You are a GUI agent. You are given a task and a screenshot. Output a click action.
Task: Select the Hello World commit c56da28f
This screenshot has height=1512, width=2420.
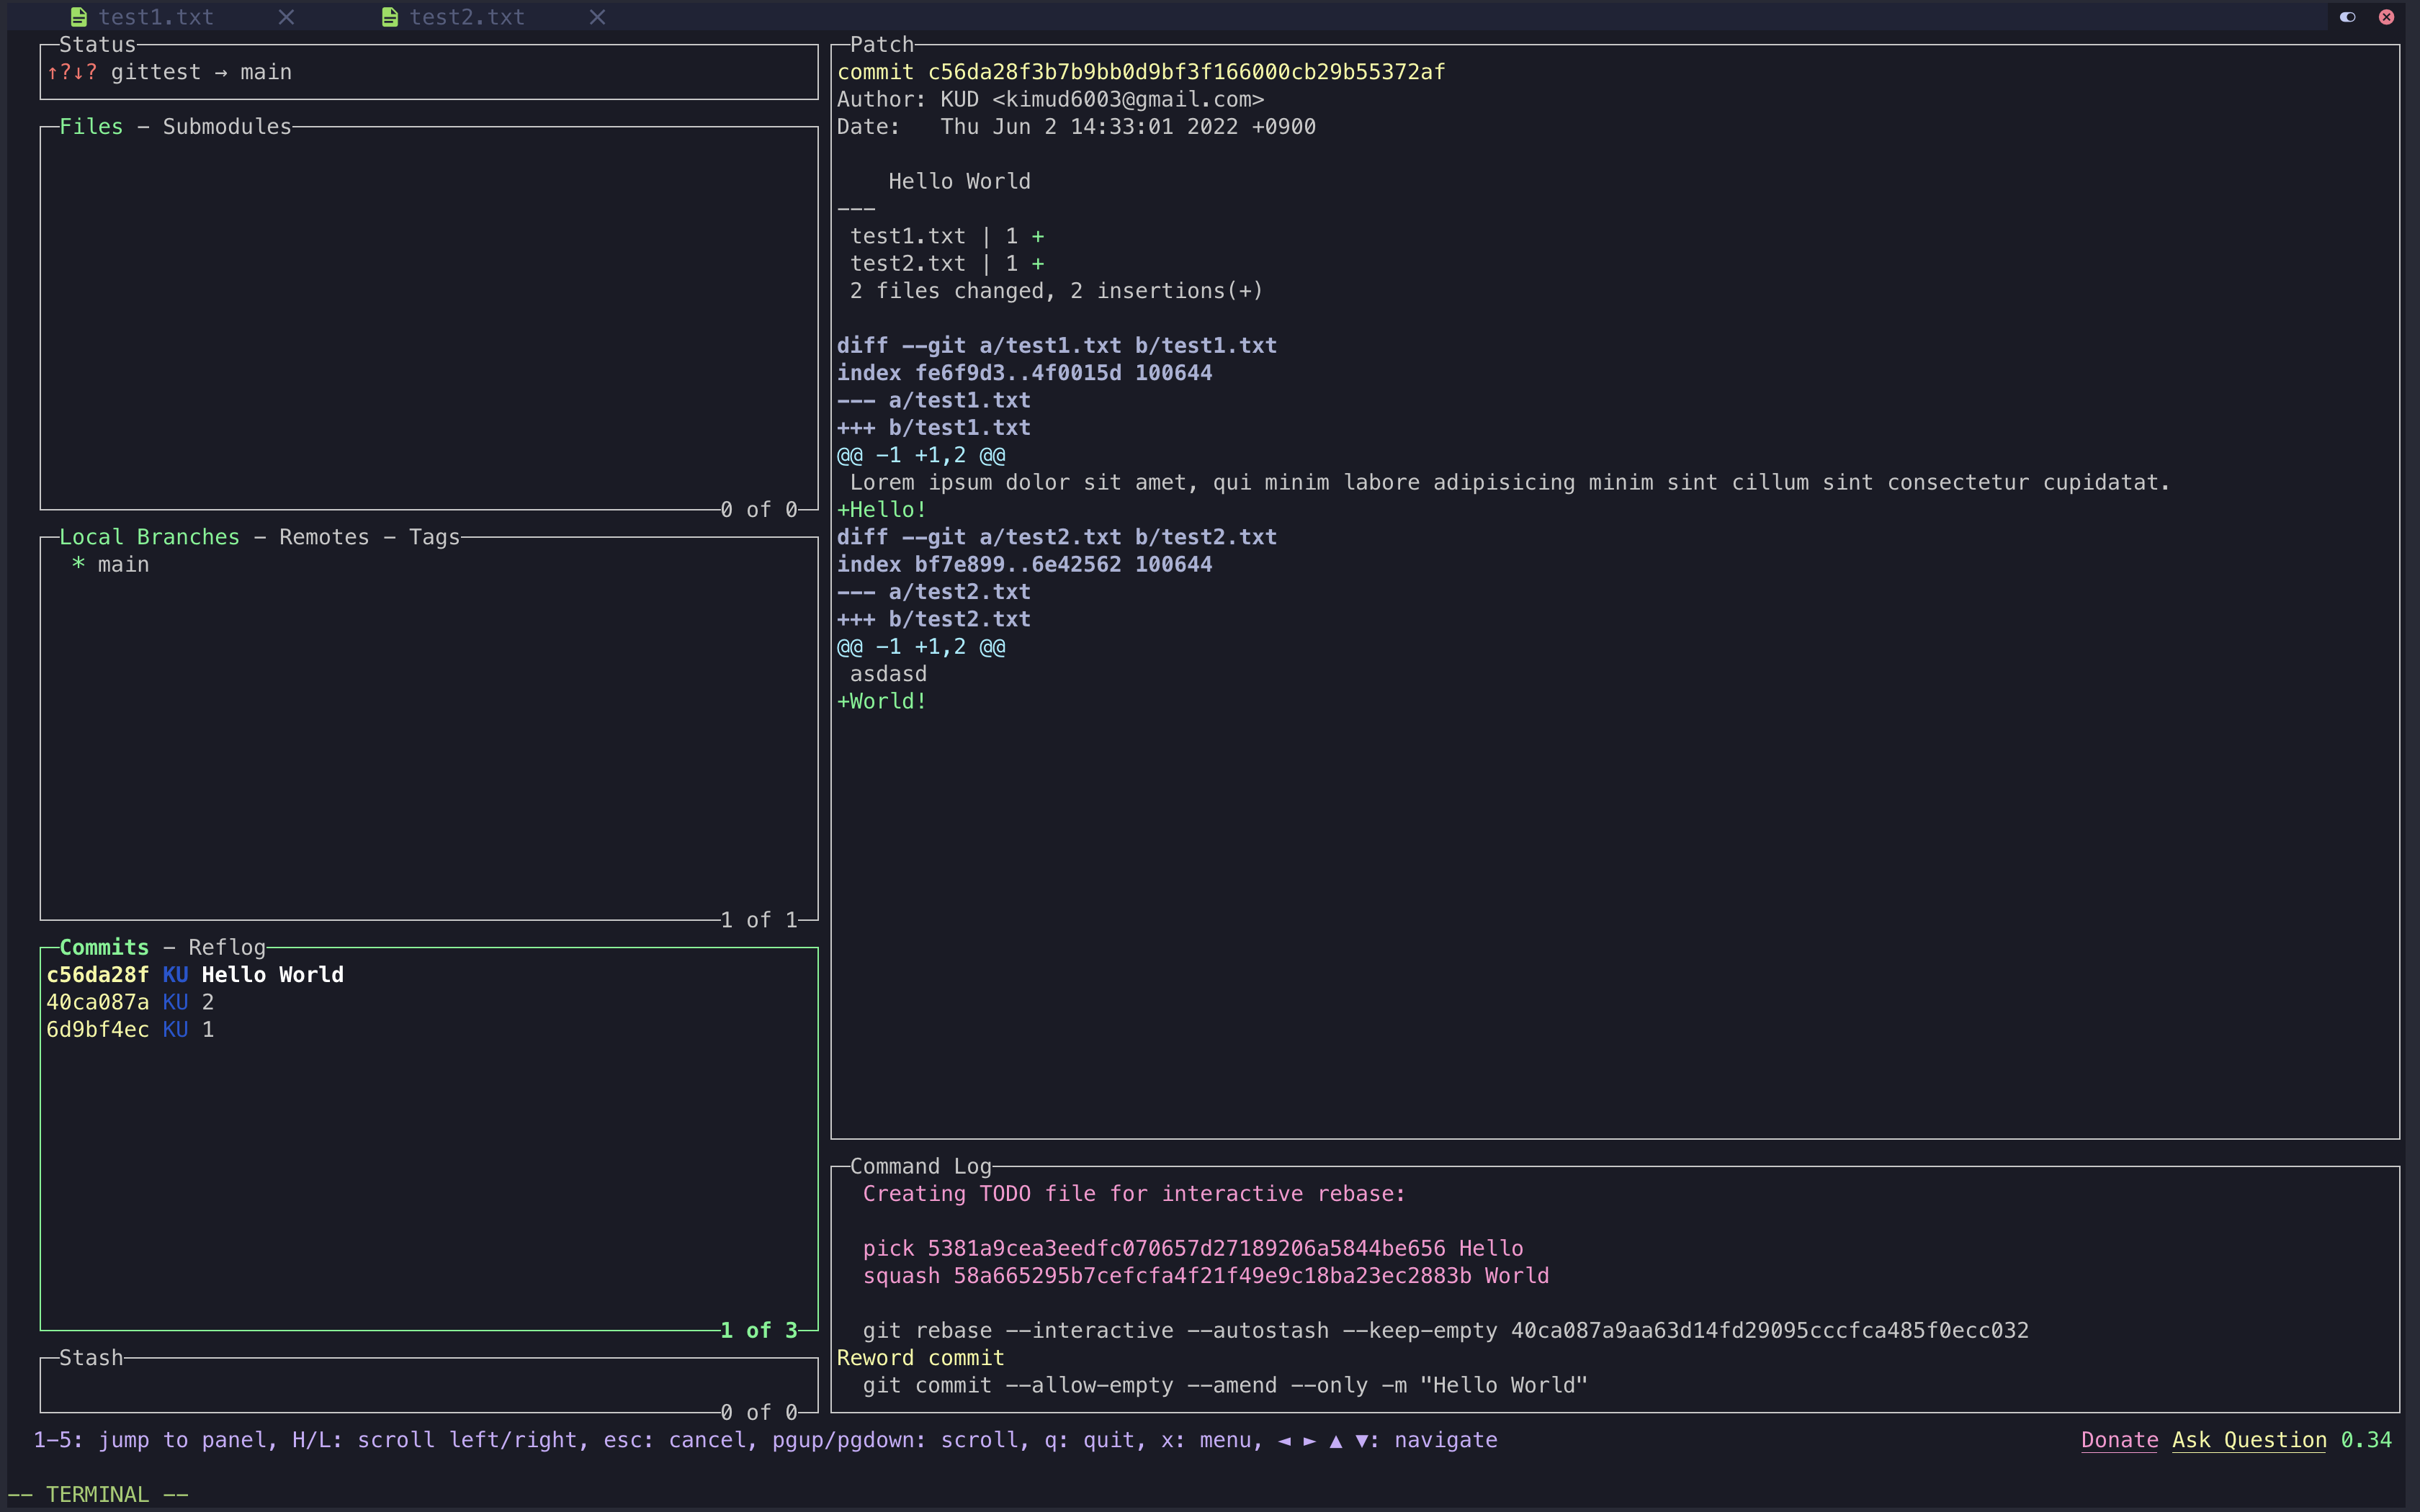(195, 975)
